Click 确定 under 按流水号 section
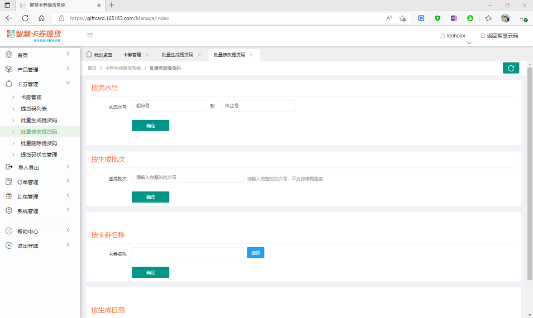The width and height of the screenshot is (533, 318). pos(150,126)
